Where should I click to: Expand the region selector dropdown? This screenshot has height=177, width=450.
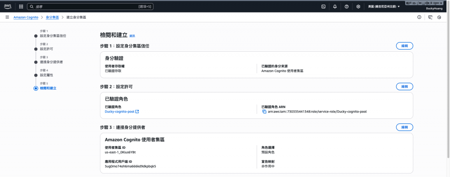click(x=384, y=7)
